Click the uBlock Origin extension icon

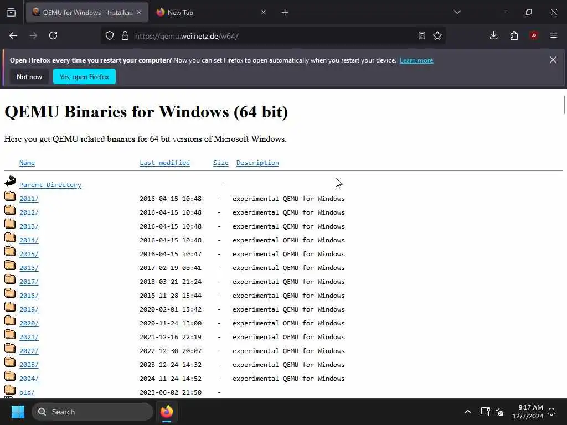coord(534,35)
